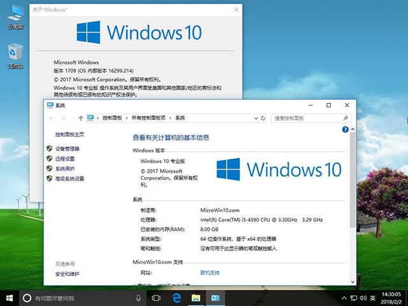Expand chevron before 所有控制面板项 breadcrumb
This screenshot has width=408, height=306.
click(x=127, y=118)
